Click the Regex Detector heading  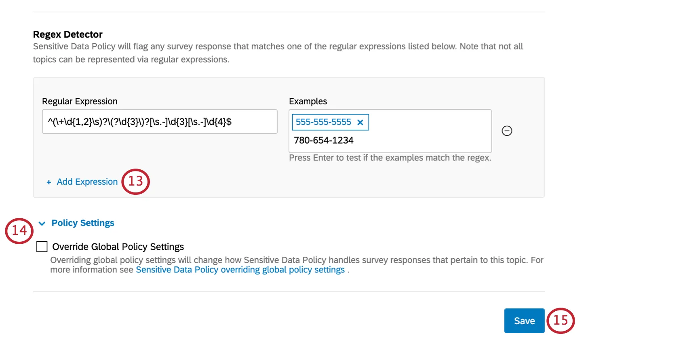point(67,34)
